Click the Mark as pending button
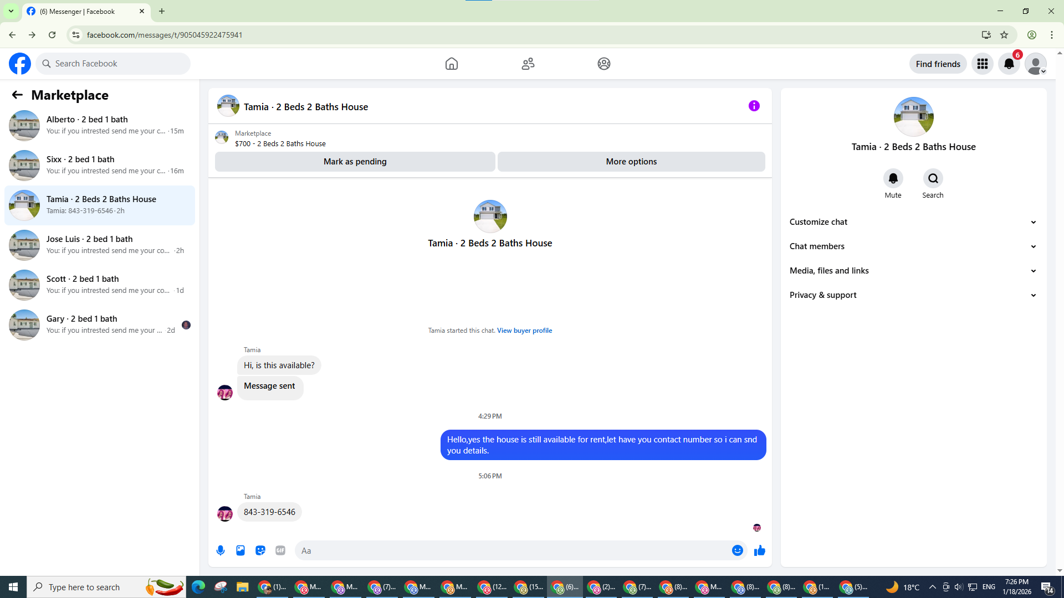This screenshot has height=598, width=1064. tap(355, 162)
